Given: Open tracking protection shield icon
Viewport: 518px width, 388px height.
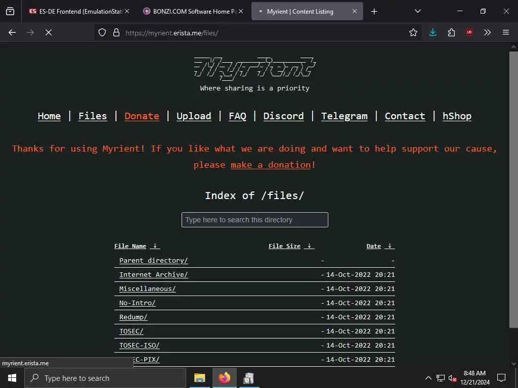Looking at the screenshot, I should click(102, 32).
